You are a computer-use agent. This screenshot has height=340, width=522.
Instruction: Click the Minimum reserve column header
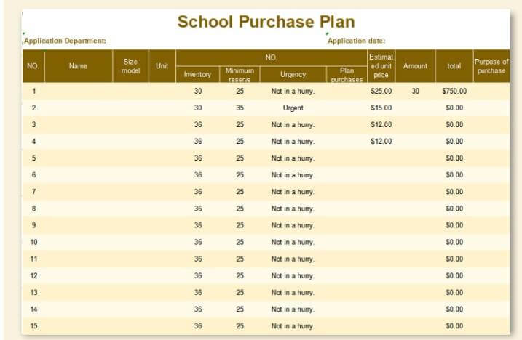pyautogui.click(x=240, y=74)
